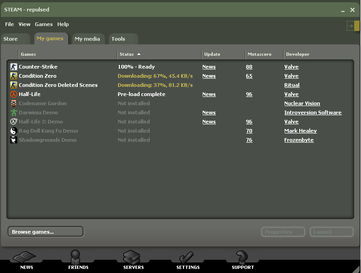Click the resize grip at bottom-right corner

[357, 269]
